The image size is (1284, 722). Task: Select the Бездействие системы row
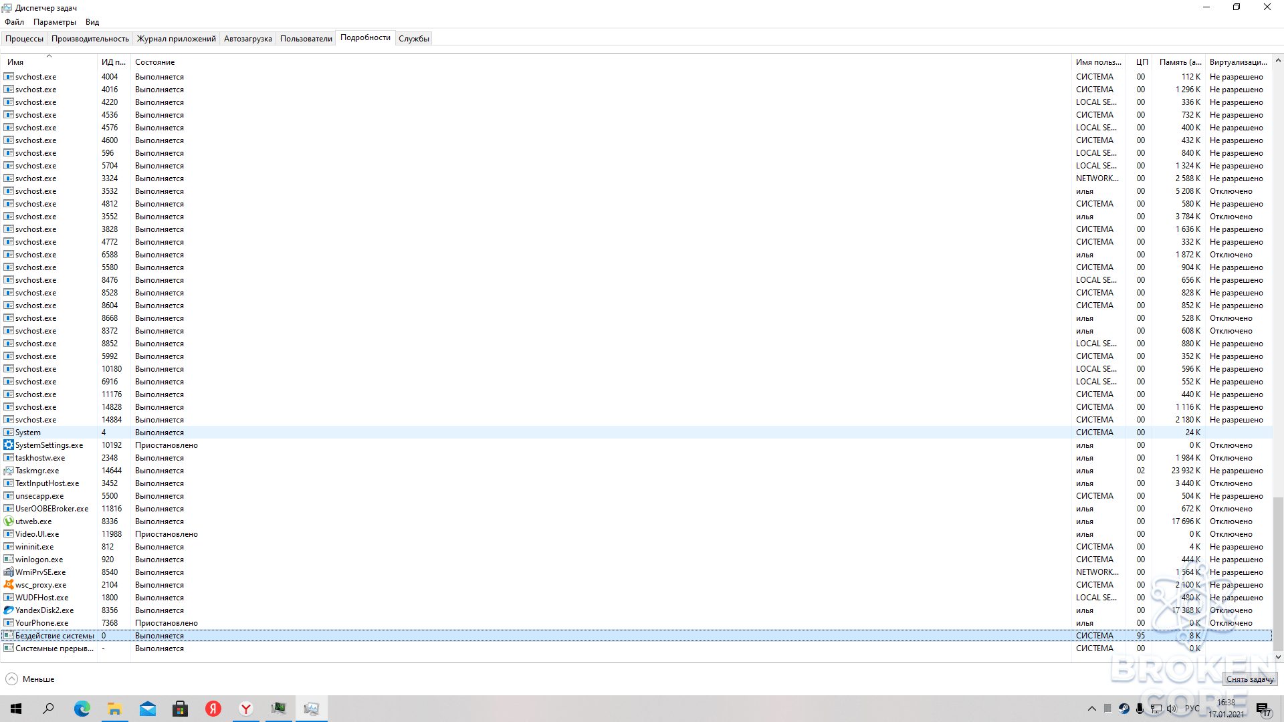click(636, 636)
